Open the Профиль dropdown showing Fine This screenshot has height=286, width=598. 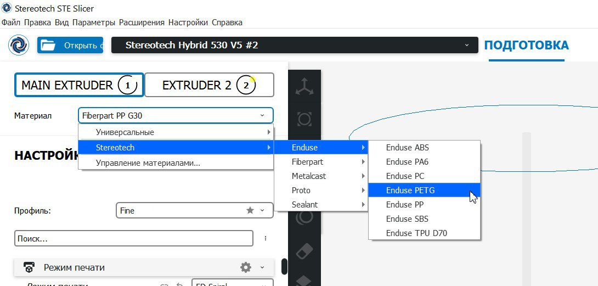(195, 210)
